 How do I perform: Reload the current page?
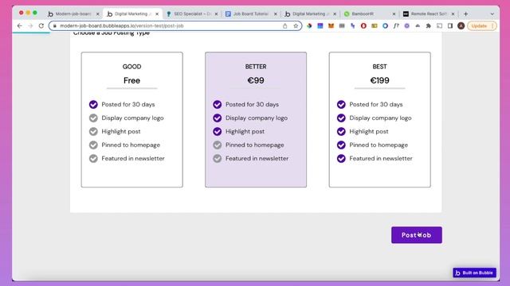click(x=41, y=25)
